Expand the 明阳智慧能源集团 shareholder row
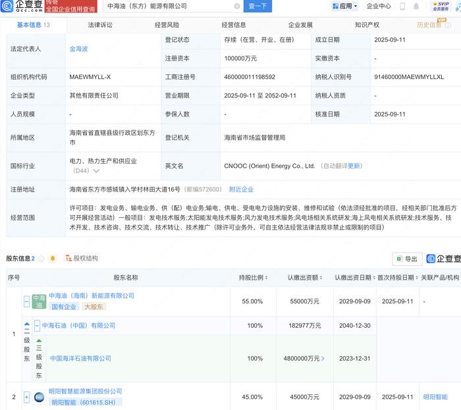This screenshot has width=461, height=410. [x=27, y=397]
